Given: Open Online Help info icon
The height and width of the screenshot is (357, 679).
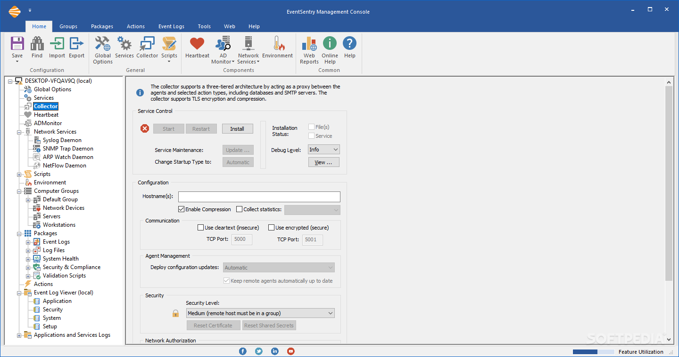Looking at the screenshot, I should [x=330, y=44].
